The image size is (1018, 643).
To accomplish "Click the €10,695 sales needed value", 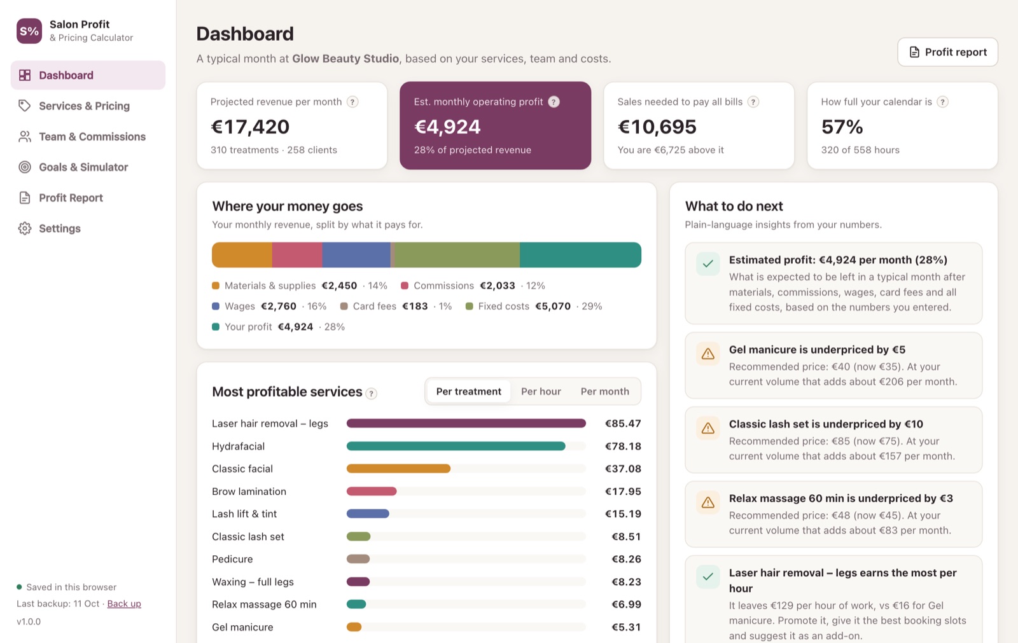I will (657, 127).
